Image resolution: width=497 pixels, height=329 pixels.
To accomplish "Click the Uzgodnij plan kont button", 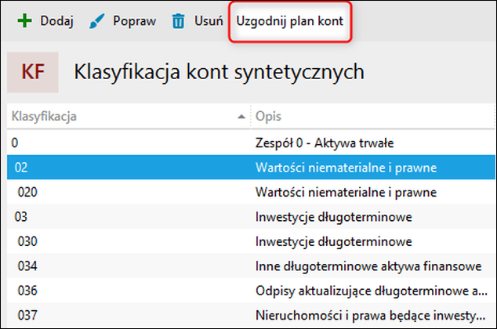I will point(290,21).
